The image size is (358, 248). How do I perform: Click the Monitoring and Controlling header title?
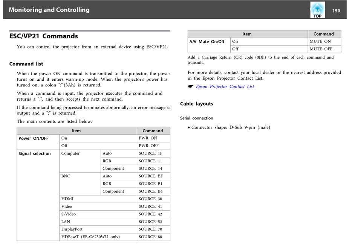49,10
